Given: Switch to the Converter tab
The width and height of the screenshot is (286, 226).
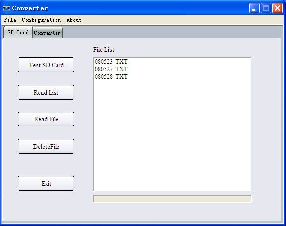Looking at the screenshot, I should point(48,33).
